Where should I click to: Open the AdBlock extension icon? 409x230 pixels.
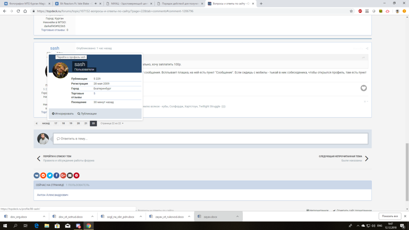[x=360, y=11]
